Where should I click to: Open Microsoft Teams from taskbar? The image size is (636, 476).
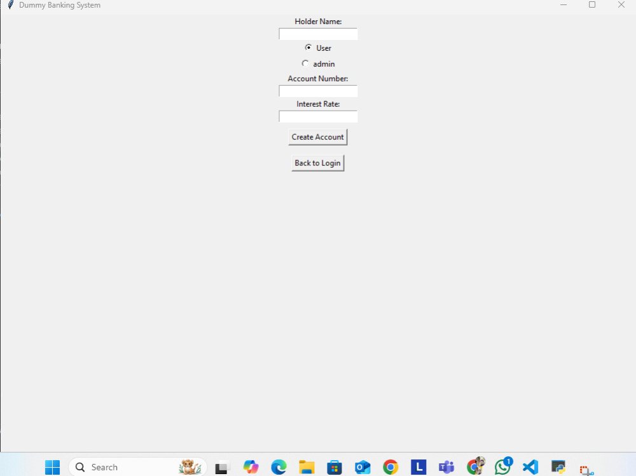446,467
